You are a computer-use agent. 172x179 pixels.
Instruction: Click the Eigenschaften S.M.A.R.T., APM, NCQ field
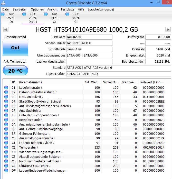coord(119,74)
